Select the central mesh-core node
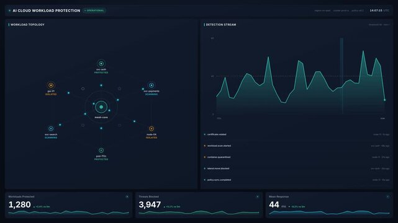The width and height of the screenshot is (398, 223). point(101,107)
